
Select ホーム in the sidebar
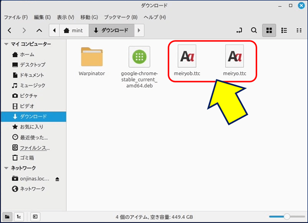click(33, 54)
